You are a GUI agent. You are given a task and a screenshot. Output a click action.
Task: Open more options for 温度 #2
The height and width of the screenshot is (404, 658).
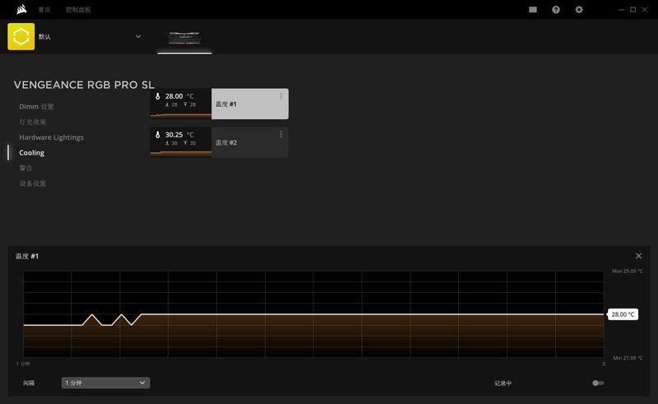point(280,134)
